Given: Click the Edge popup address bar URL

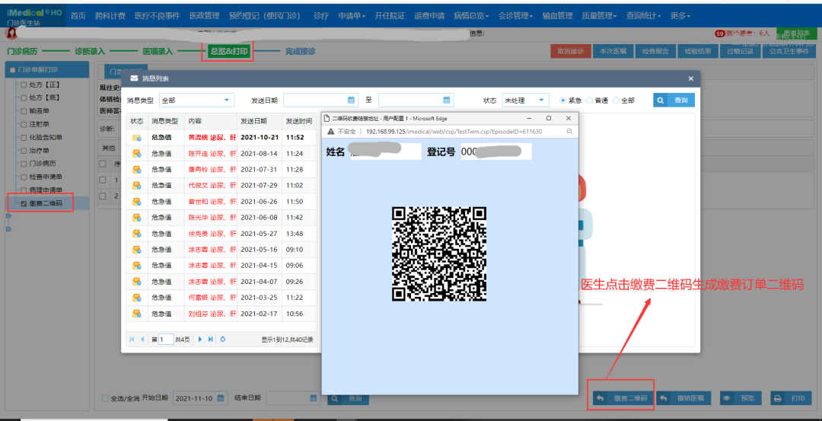Looking at the screenshot, I should click(x=454, y=132).
